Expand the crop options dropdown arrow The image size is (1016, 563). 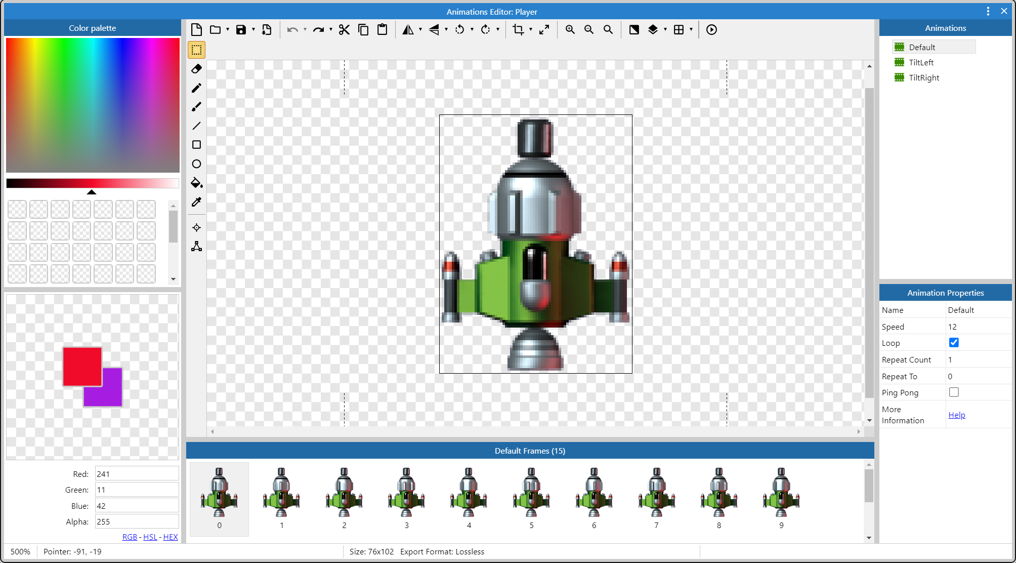point(530,30)
